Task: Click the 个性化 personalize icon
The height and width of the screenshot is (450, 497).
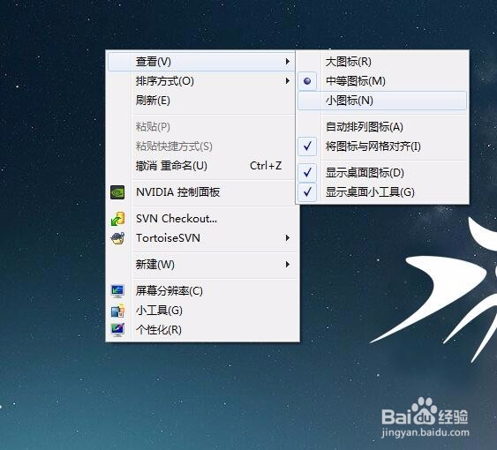Action: click(117, 330)
